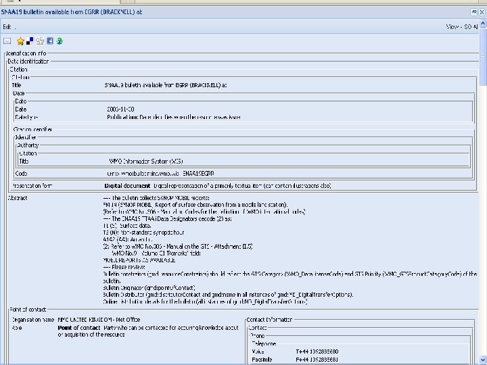Click the Voice telephone number
Image resolution: width=487 pixels, height=365 pixels.
(317, 351)
